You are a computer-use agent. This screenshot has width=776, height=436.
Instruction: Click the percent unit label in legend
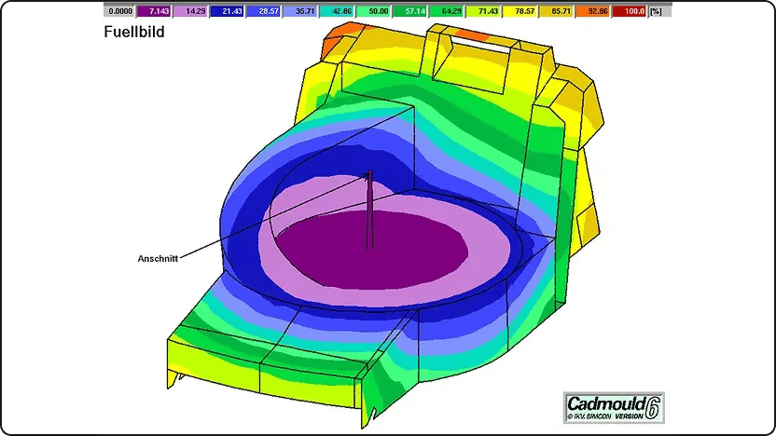point(657,11)
